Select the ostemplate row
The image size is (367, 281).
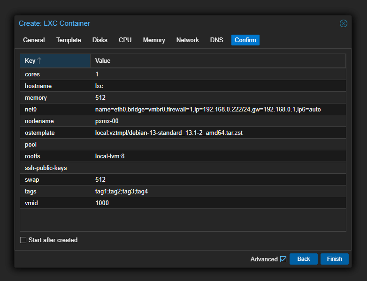tap(183, 133)
